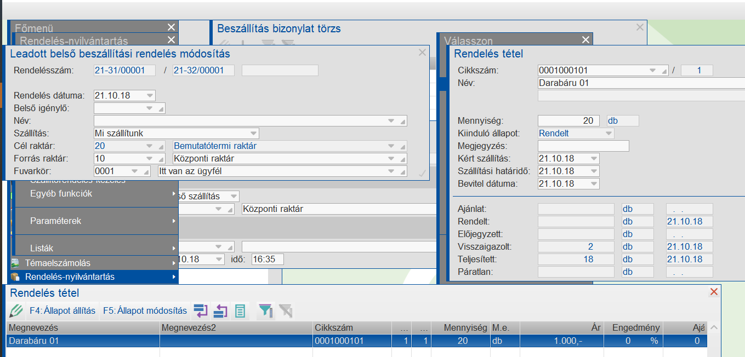The width and height of the screenshot is (745, 357).
Task: Click the Témaelszámolás menu icon
Action: tap(15, 263)
